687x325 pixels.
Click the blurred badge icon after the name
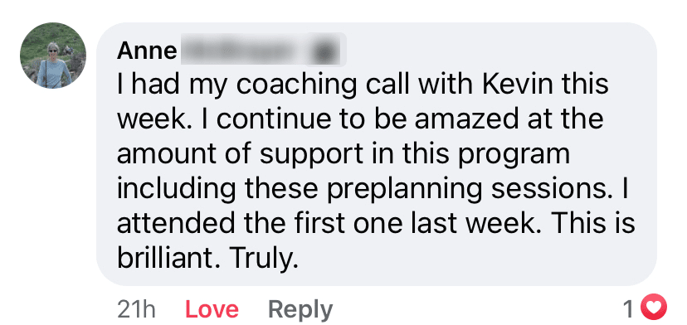[x=329, y=51]
